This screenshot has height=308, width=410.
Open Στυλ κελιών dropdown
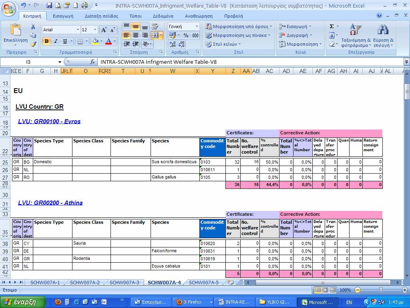pos(223,44)
